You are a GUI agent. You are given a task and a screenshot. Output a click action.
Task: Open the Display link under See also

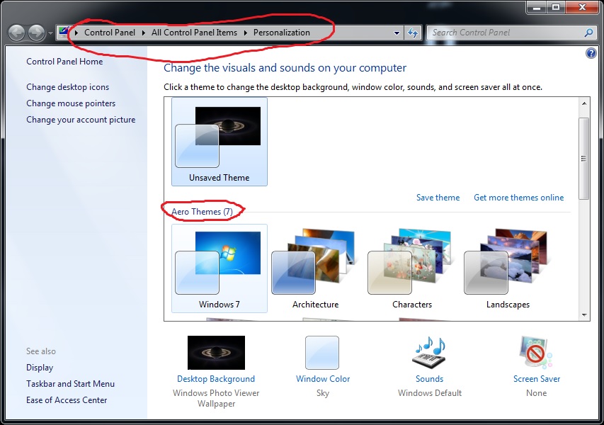[x=40, y=368]
